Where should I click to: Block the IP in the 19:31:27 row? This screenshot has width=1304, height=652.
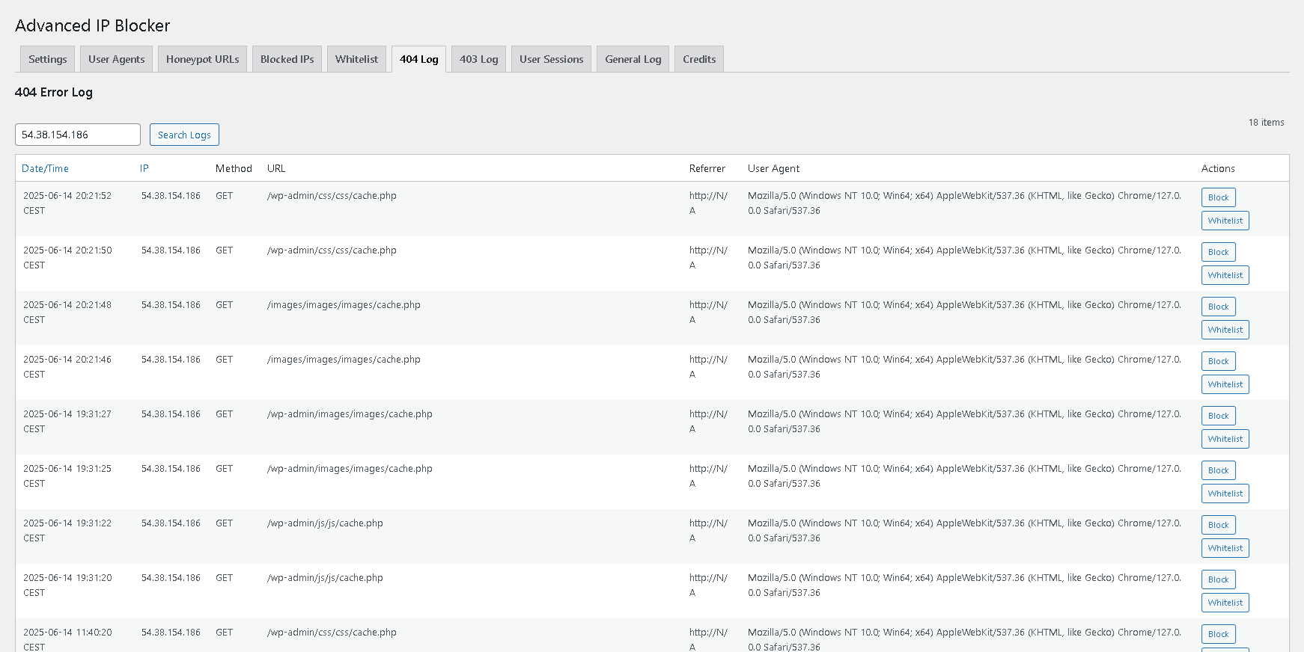pyautogui.click(x=1219, y=416)
